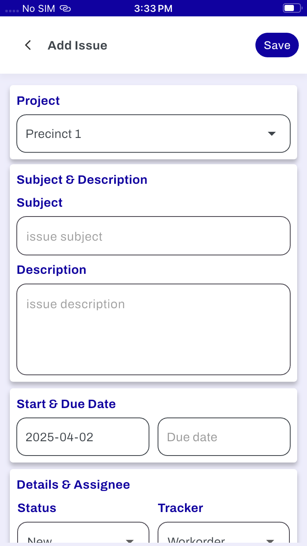Open the Project dropdown showing Precinct 1

coord(153,133)
